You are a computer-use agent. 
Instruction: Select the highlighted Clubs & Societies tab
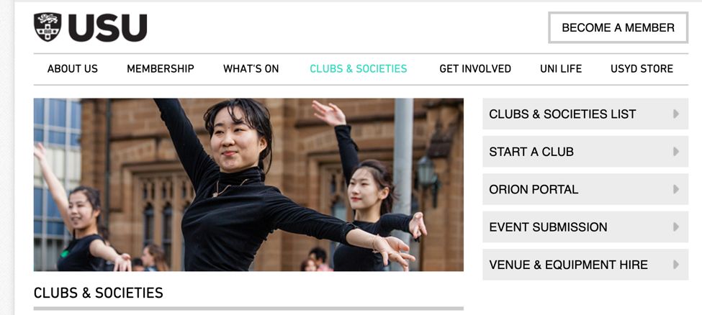(358, 69)
